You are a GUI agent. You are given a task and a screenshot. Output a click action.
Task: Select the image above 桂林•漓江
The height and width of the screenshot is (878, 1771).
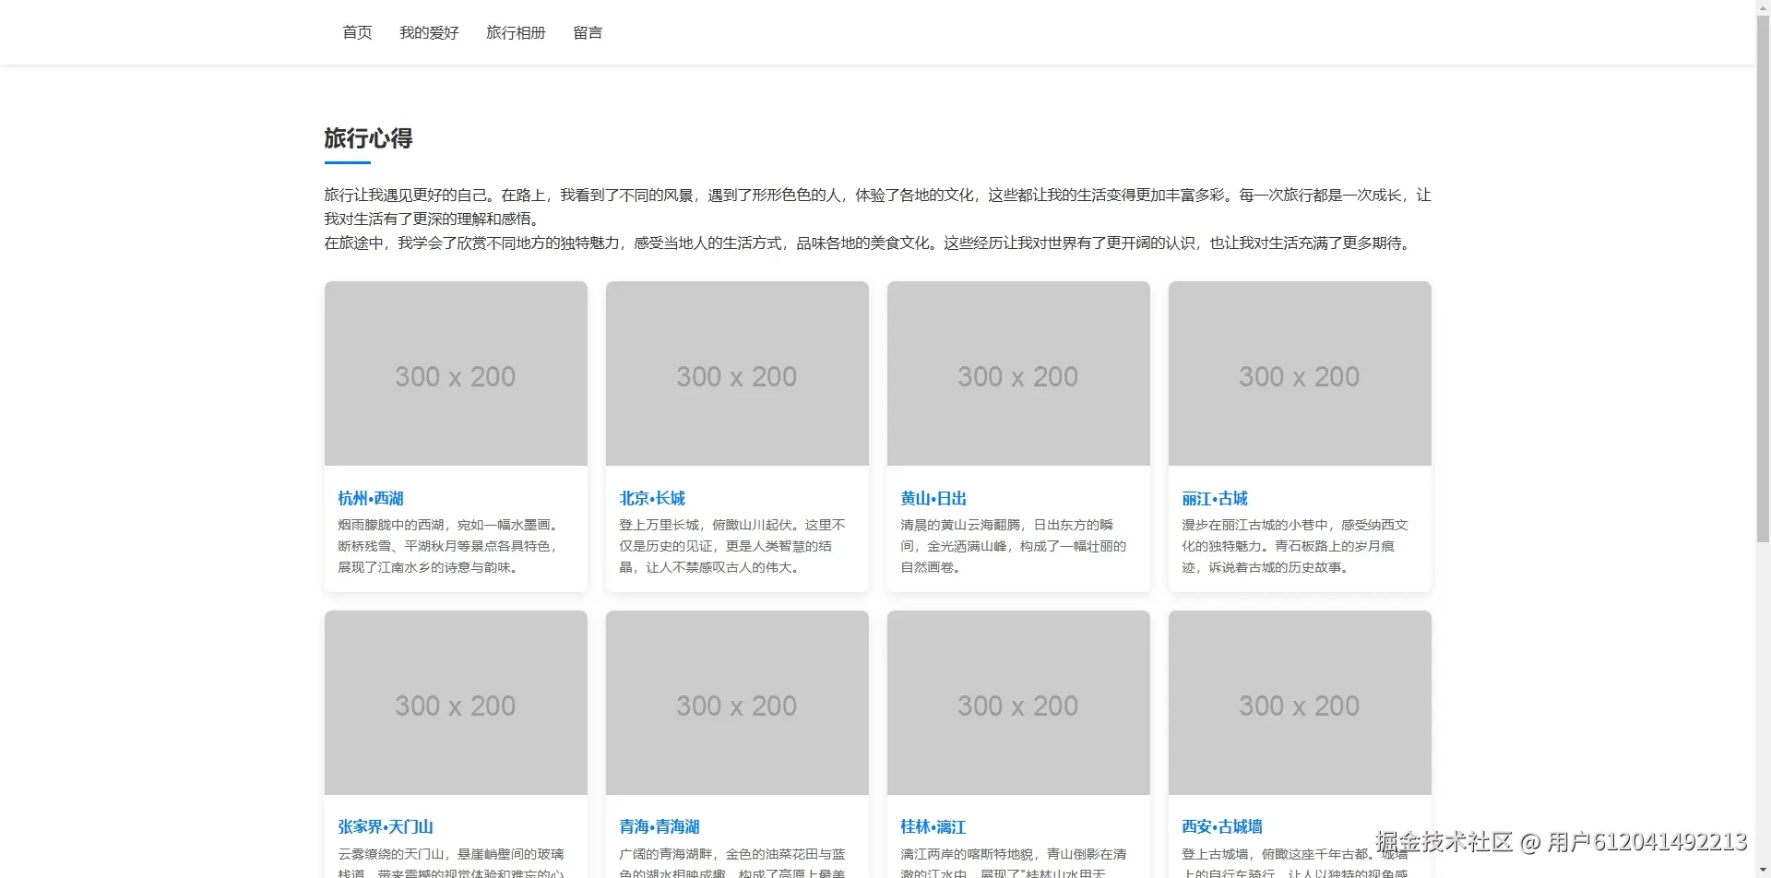pos(1018,703)
